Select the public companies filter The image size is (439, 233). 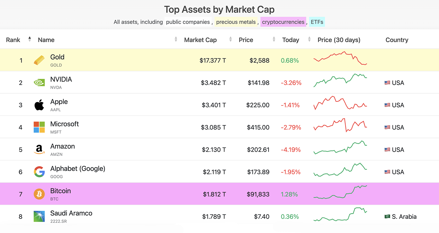tap(188, 22)
